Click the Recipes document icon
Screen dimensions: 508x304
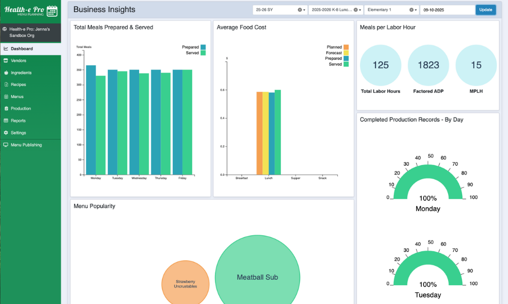click(x=6, y=85)
